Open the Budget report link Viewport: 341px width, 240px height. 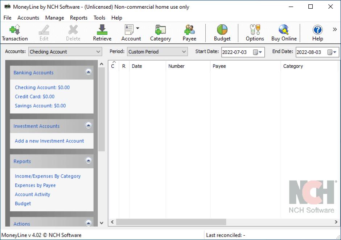pyautogui.click(x=23, y=203)
